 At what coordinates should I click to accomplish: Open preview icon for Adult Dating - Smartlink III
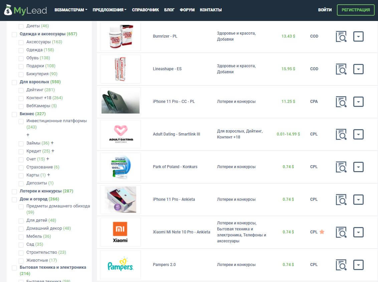pos(341,135)
